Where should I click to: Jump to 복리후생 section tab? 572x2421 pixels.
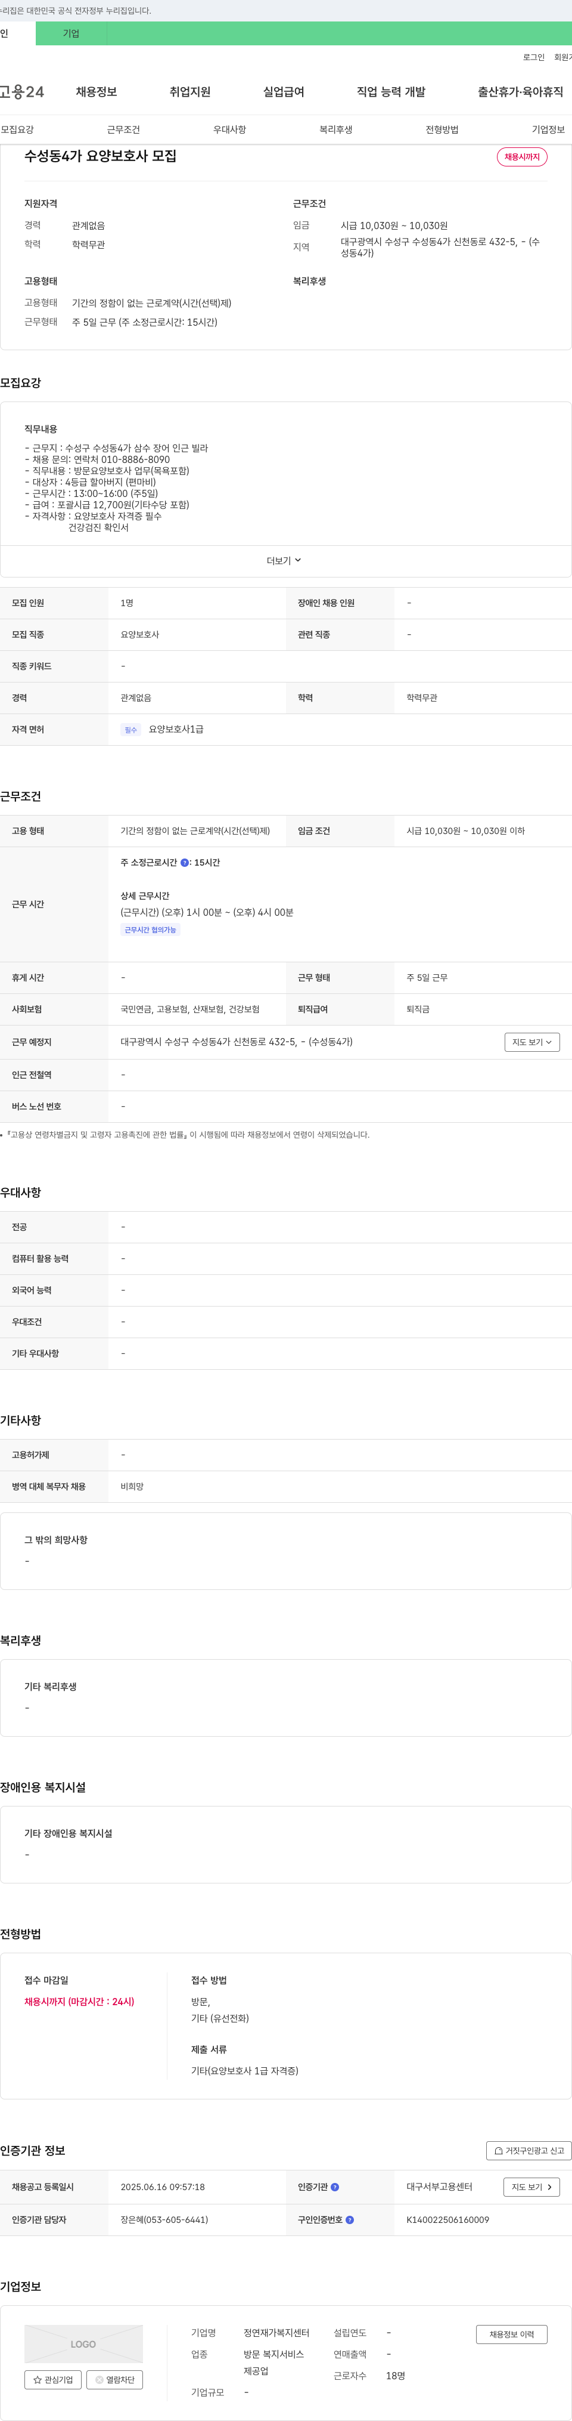[335, 129]
